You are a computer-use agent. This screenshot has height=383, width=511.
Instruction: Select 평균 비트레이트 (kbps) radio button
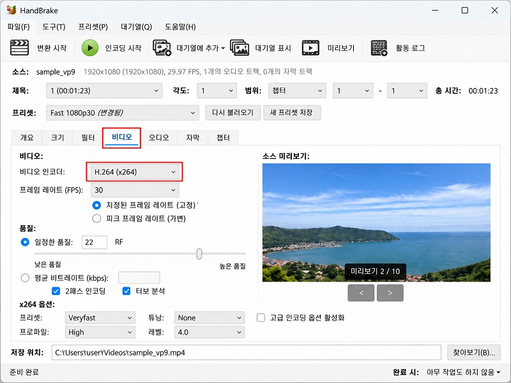pos(25,278)
